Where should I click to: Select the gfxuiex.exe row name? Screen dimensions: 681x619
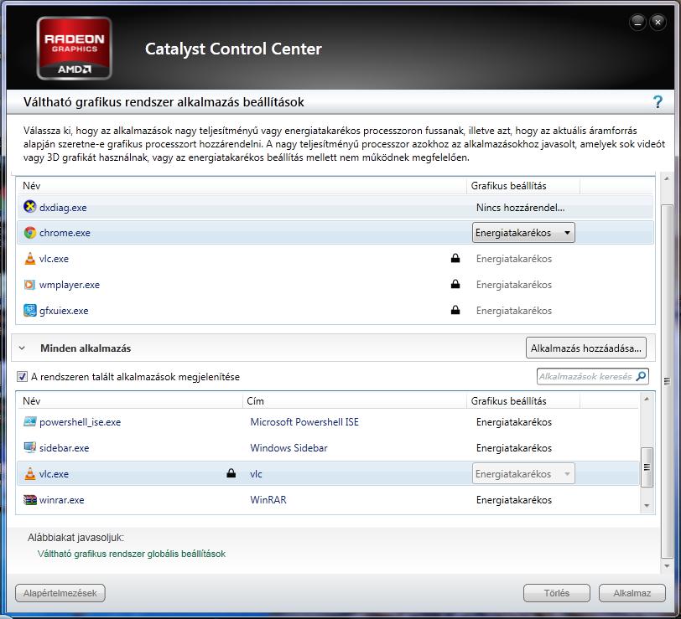(x=64, y=311)
